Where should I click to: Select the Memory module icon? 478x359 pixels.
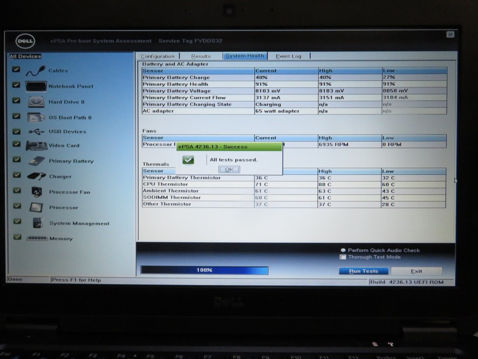(x=37, y=238)
